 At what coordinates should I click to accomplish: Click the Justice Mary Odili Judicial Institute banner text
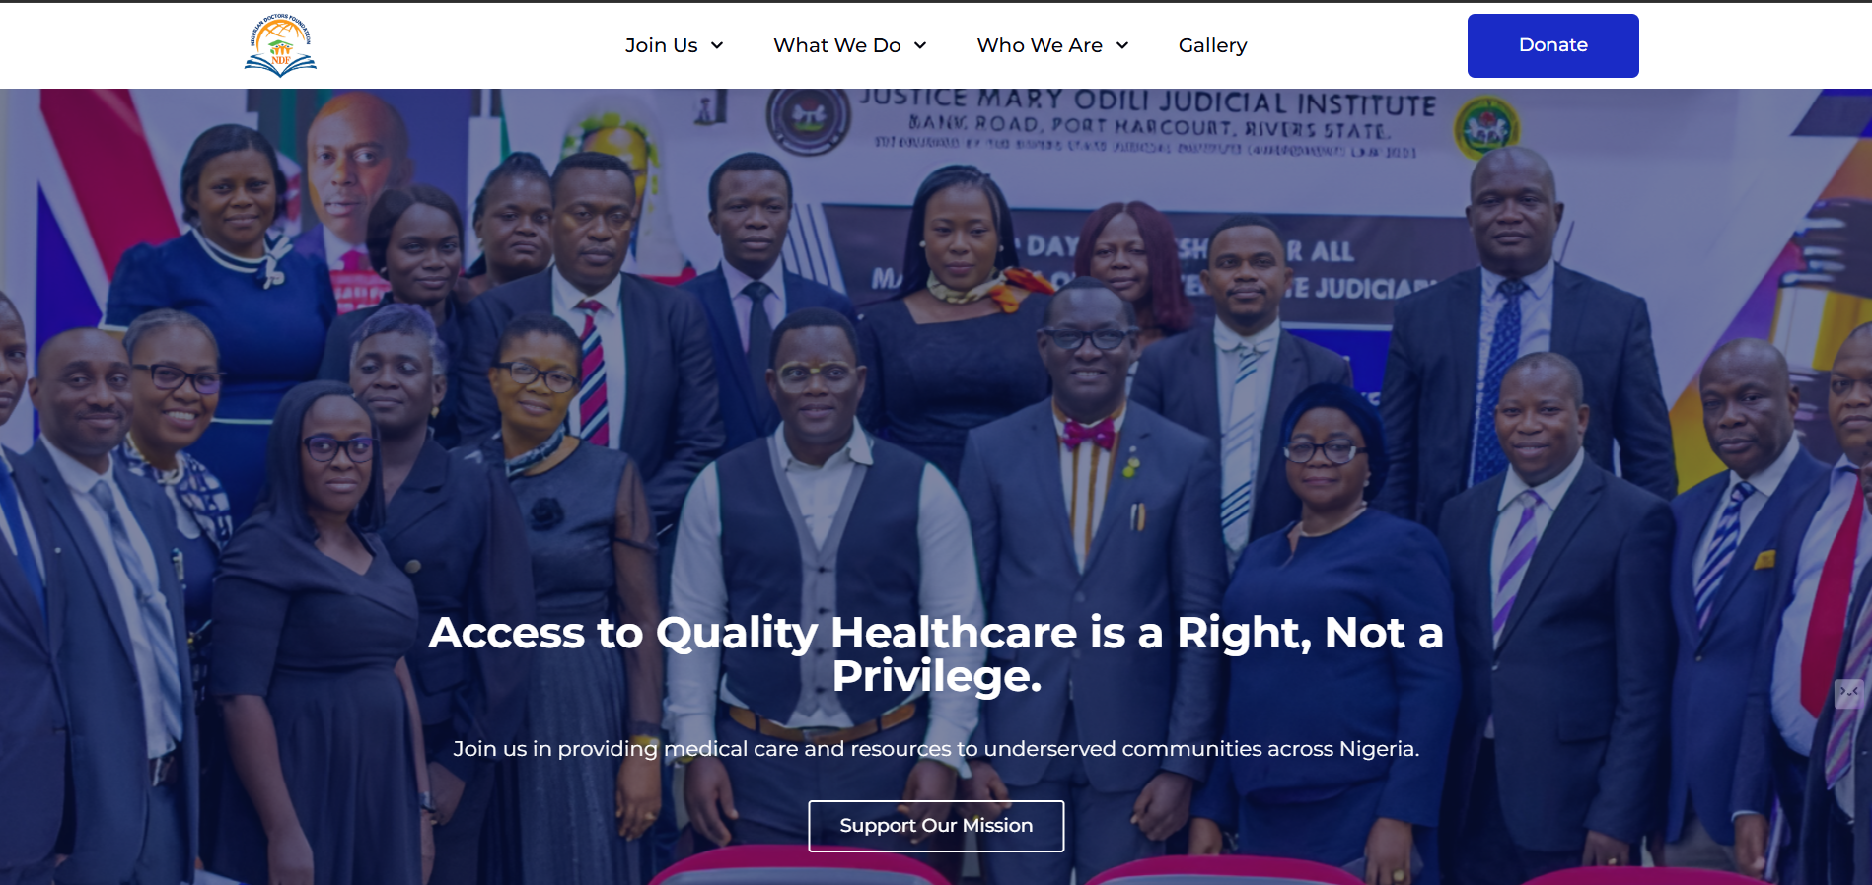pyautogui.click(x=1148, y=102)
